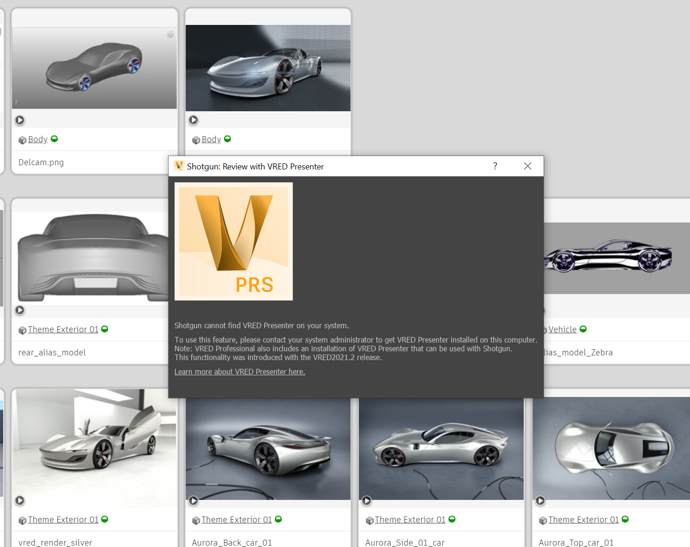
Task: Click the green status icon next to Vehicle
Action: pyautogui.click(x=583, y=329)
